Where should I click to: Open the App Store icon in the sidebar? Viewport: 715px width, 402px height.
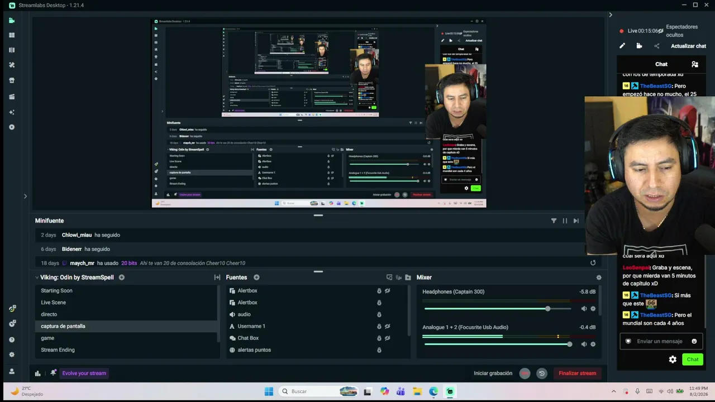coord(12,80)
